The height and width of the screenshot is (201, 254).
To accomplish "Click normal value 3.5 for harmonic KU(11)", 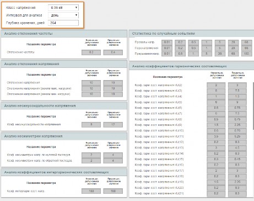I will (x=216, y=136).
